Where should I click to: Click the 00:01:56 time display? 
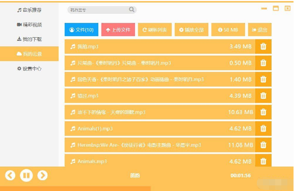pos(240,175)
